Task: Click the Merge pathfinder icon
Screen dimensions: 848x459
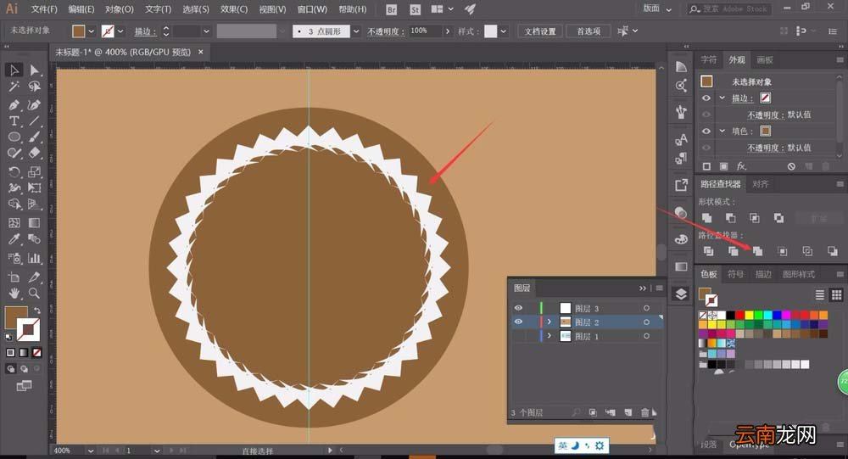Action: [757, 250]
